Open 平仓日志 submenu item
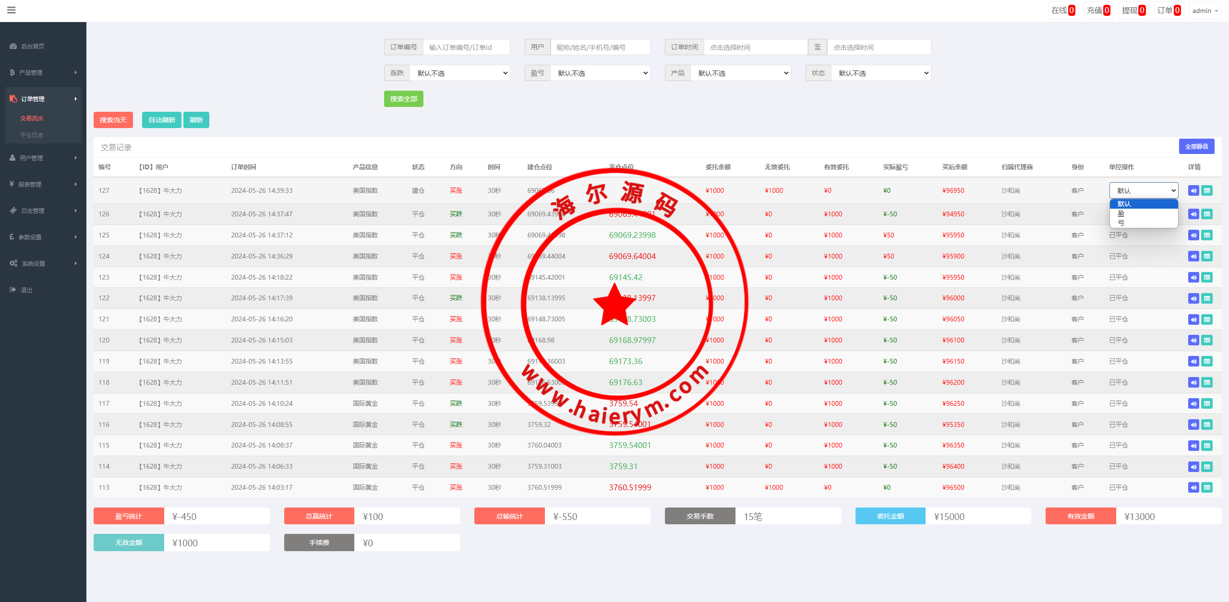Screen dimensions: 1229x602 32,135
